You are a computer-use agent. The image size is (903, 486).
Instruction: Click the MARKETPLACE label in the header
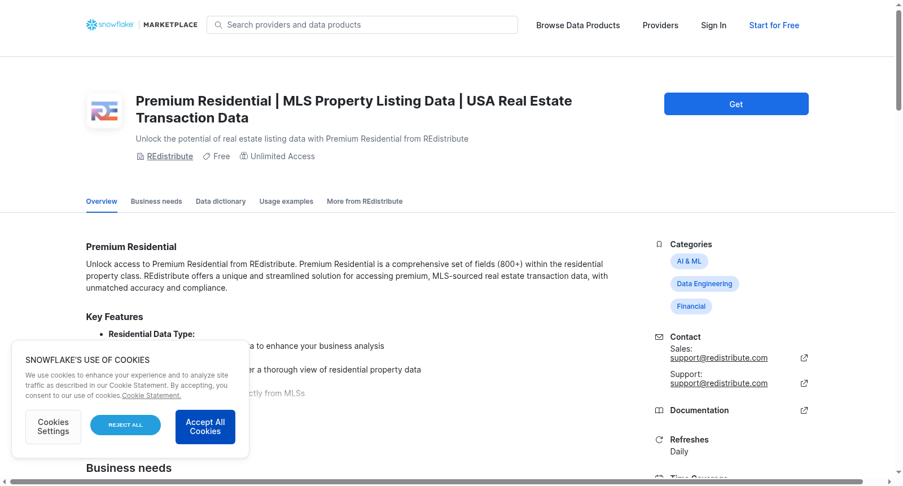(x=170, y=25)
